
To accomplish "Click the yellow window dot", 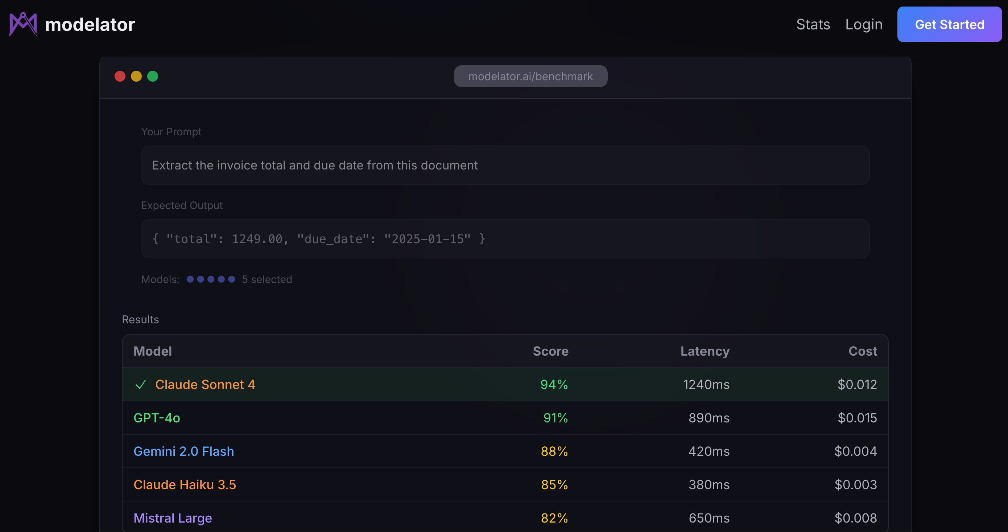I will point(136,76).
